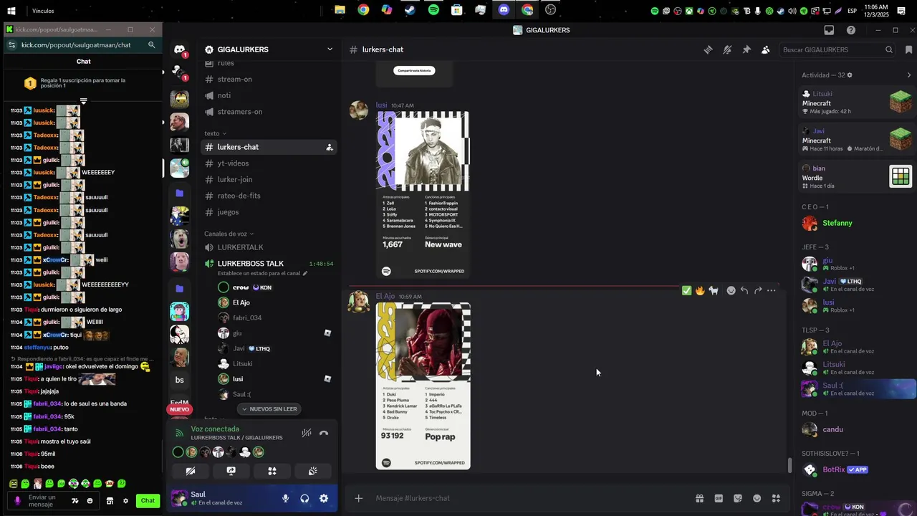Expand the Actividad panel arrow
Screen dimensions: 917x516
909,75
